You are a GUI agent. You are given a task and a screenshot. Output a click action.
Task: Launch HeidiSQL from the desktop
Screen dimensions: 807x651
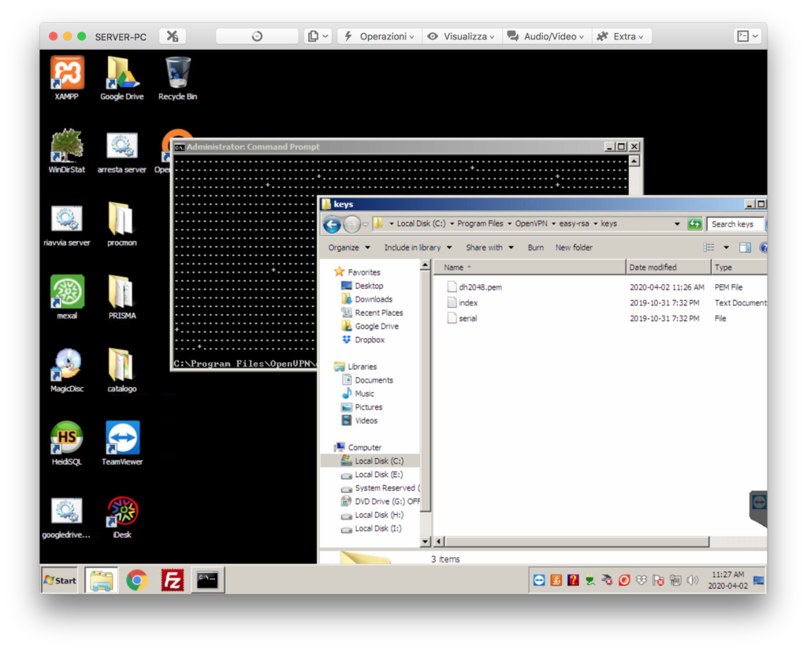(66, 443)
